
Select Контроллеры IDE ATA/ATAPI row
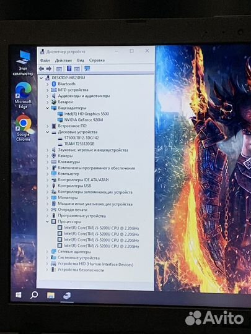pyautogui.click(x=83, y=180)
